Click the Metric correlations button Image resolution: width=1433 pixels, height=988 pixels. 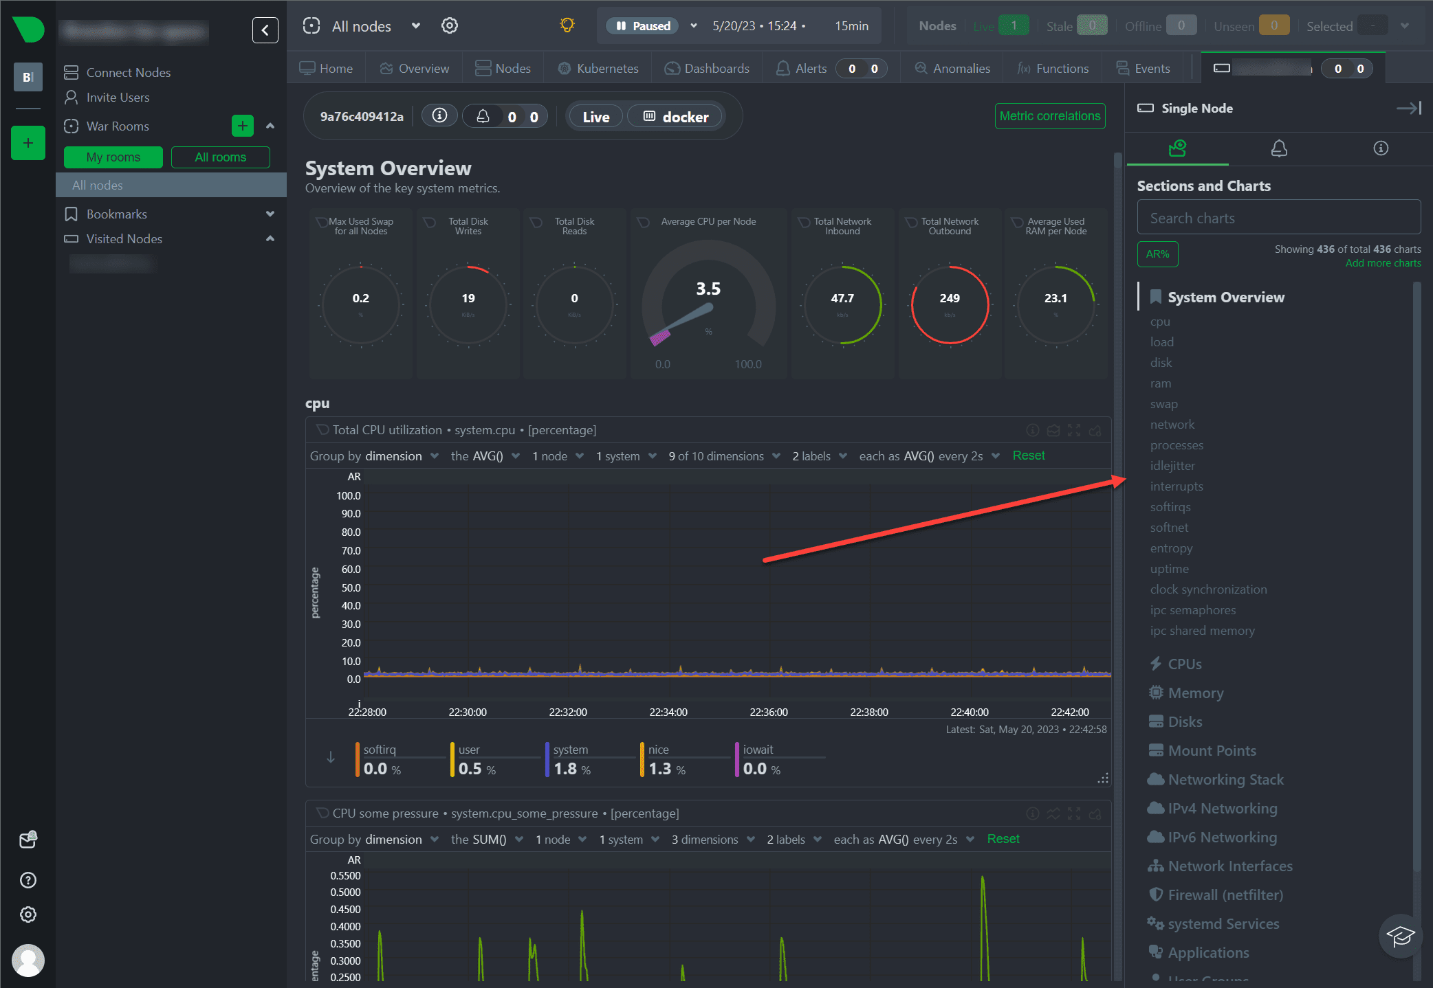pyautogui.click(x=1049, y=116)
